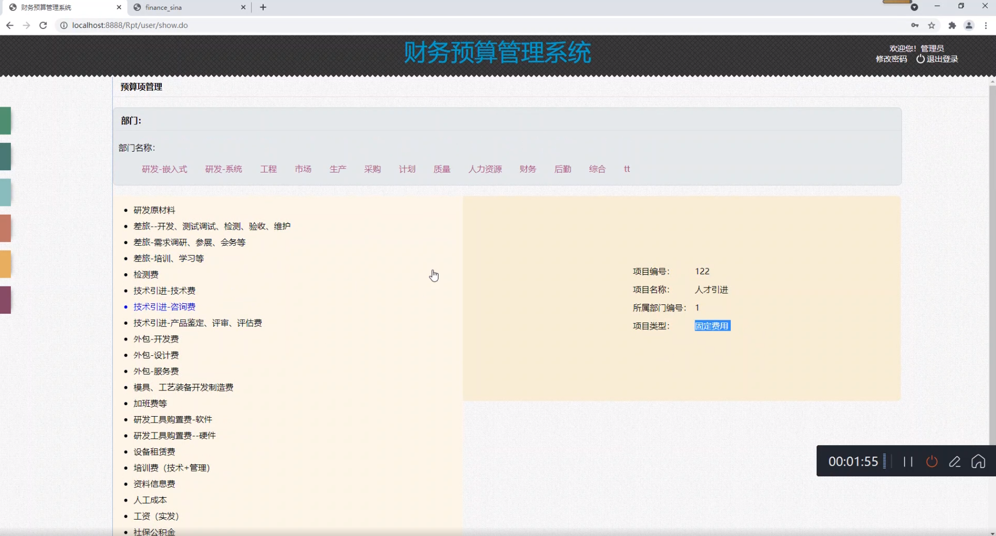Click the address bar URL
996x536 pixels.
pos(130,25)
